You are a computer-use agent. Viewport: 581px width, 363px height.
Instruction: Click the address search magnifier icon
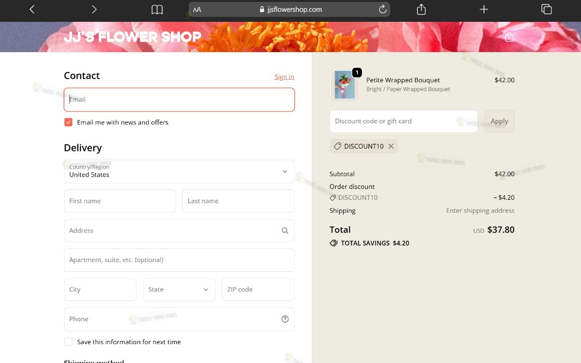tap(285, 231)
